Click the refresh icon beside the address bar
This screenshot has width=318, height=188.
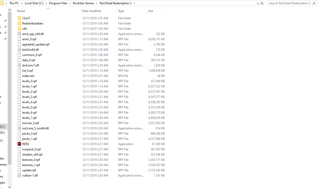[x=262, y=3]
